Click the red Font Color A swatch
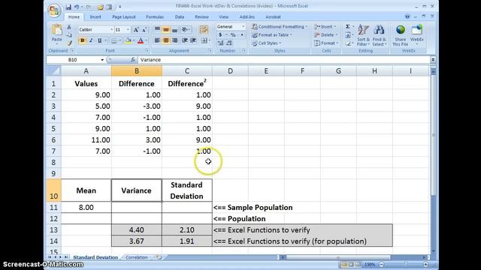The width and height of the screenshot is (481, 270). (141, 40)
